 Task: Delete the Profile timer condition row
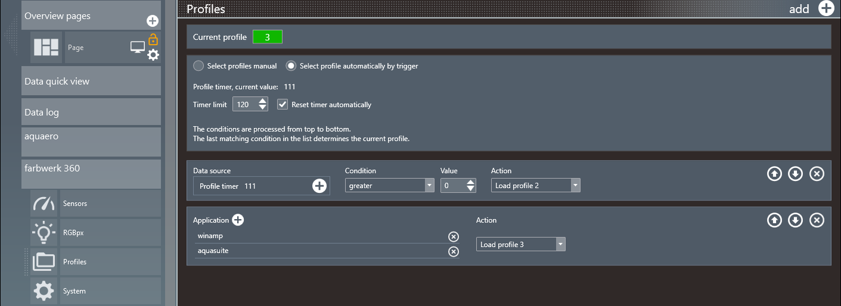(x=817, y=174)
